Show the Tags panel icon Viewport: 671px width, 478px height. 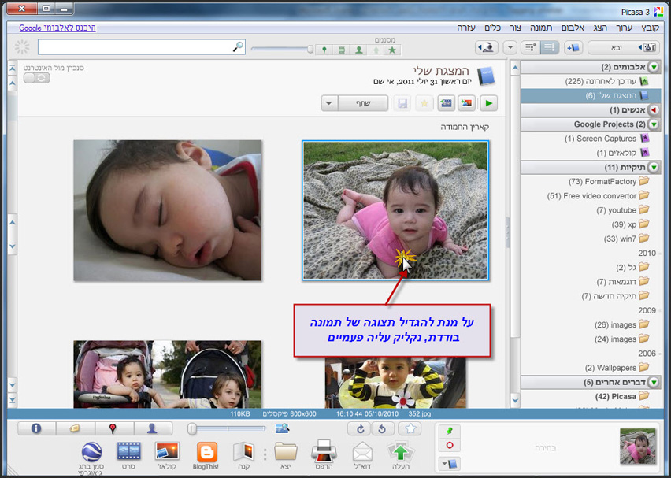tap(75, 428)
